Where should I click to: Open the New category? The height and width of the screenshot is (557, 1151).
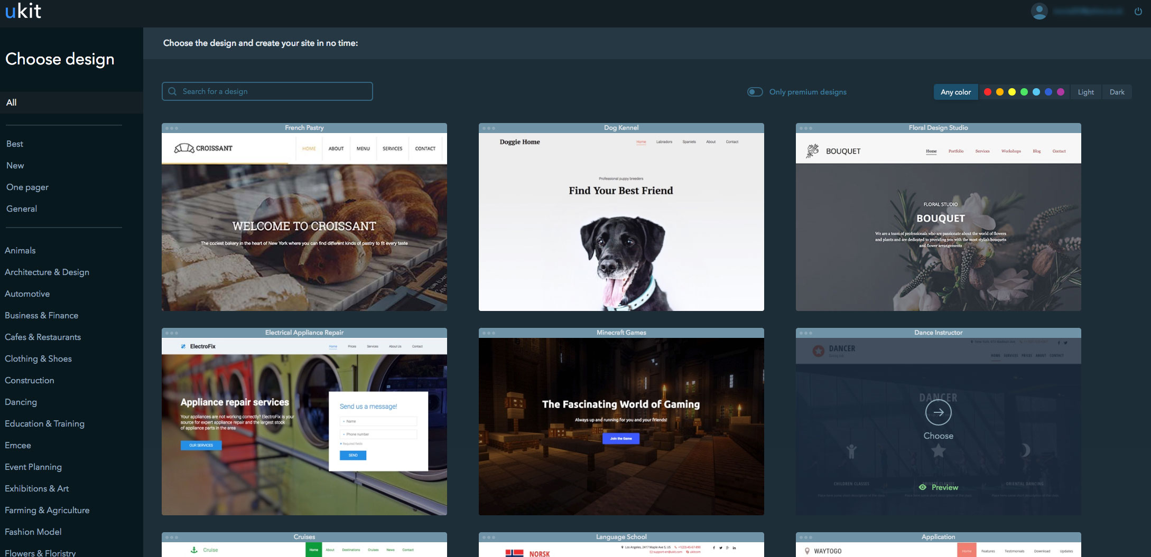pos(15,166)
